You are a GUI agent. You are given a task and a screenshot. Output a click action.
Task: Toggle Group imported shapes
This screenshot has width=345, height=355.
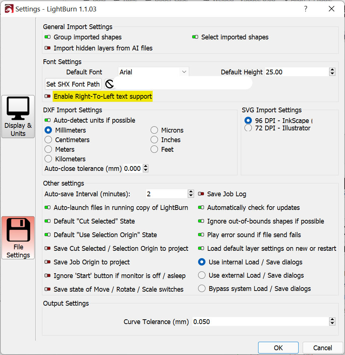point(47,37)
